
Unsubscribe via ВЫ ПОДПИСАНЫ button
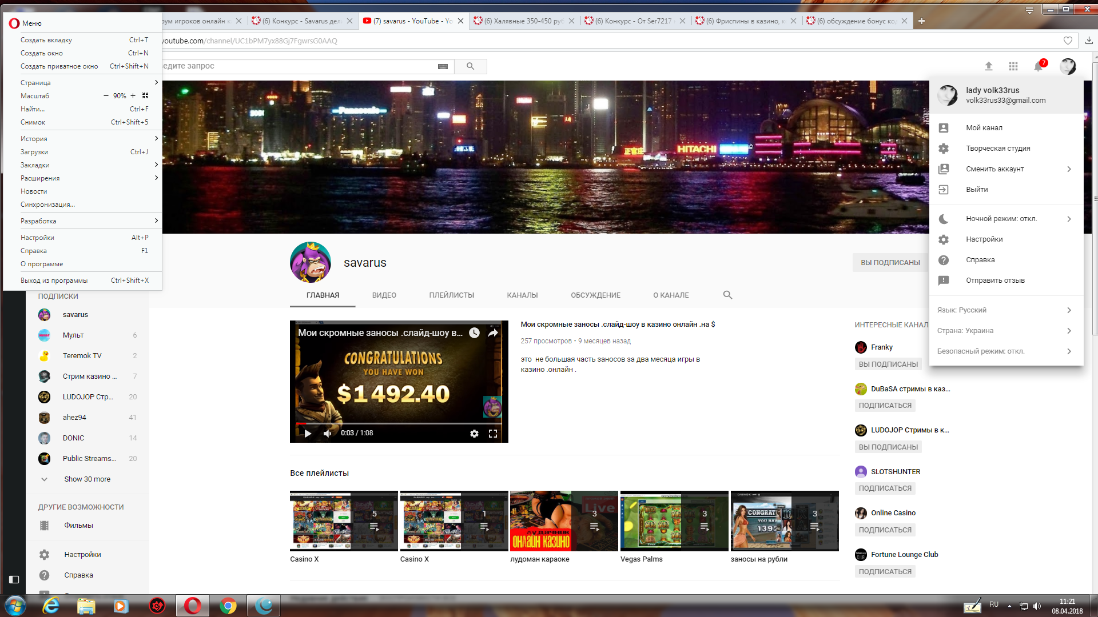890,263
